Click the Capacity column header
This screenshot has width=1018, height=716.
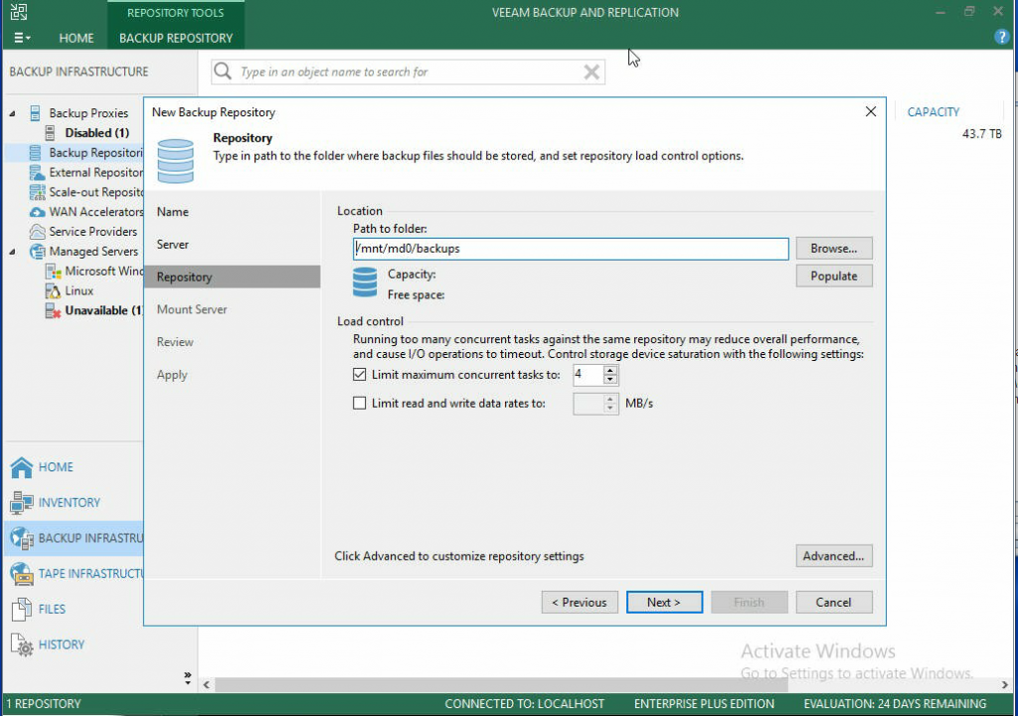click(933, 111)
